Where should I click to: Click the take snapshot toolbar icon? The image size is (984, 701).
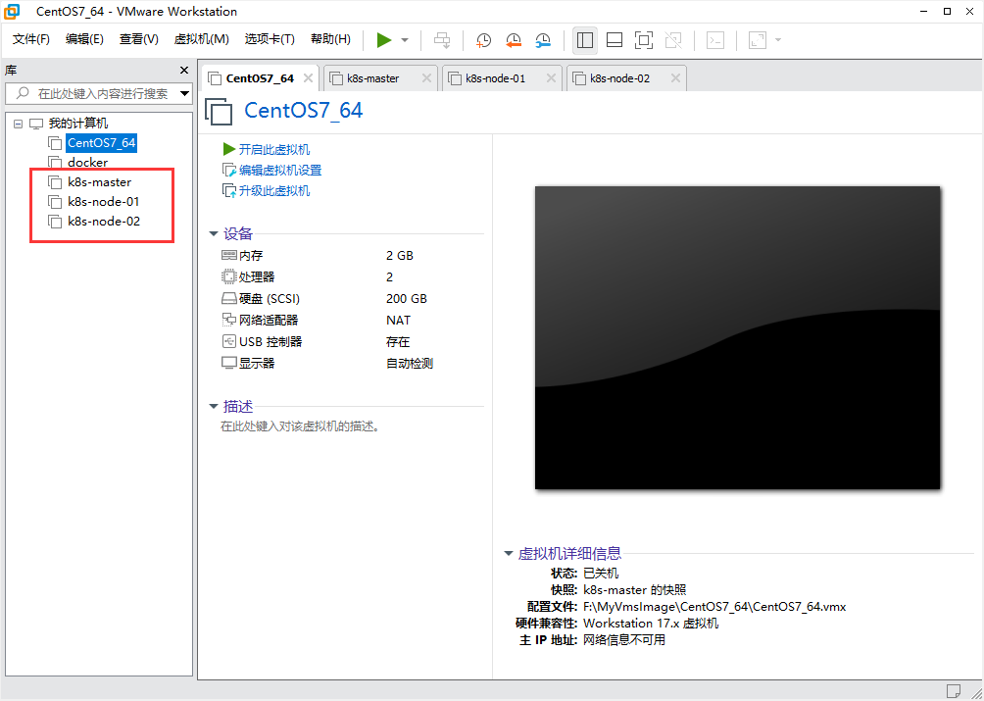point(484,40)
